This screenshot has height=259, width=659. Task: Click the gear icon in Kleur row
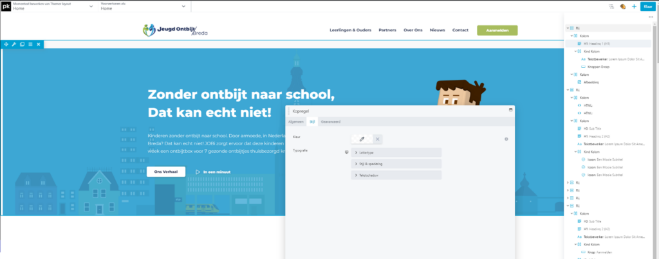(506, 139)
